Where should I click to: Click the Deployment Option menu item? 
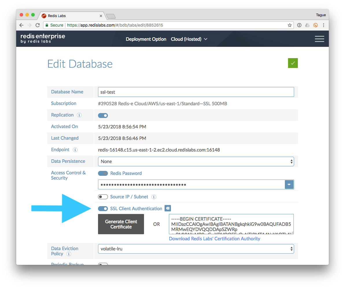click(x=146, y=39)
